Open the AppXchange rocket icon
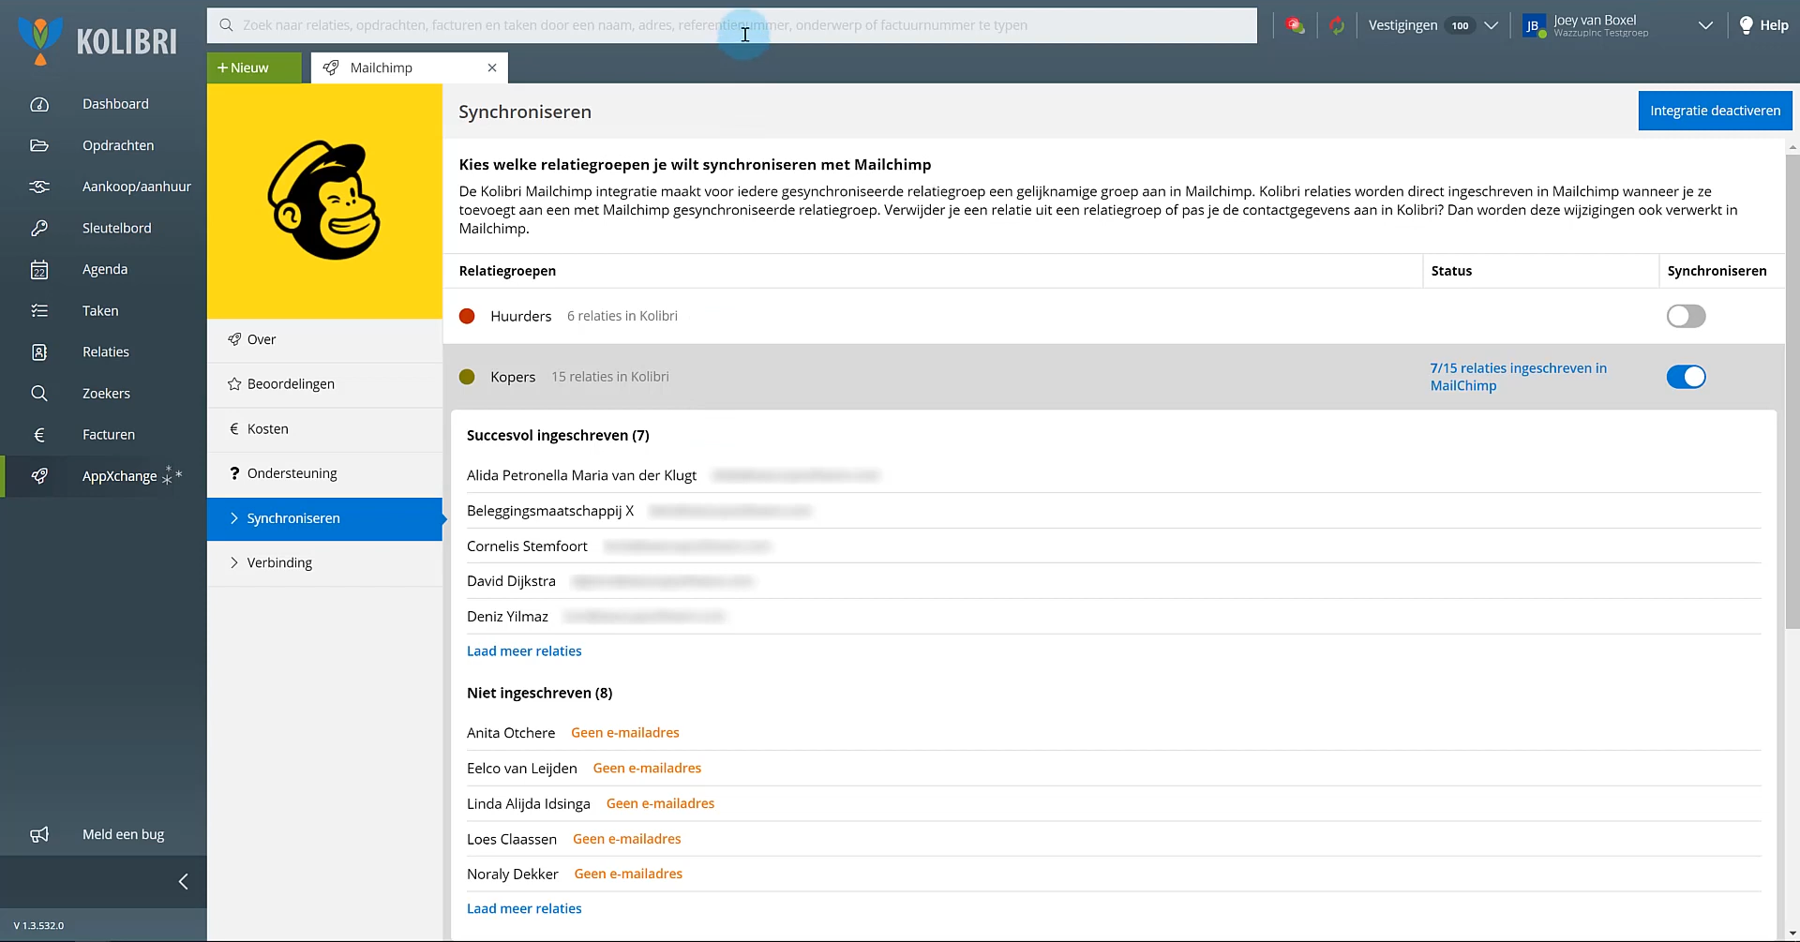This screenshot has height=942, width=1800. point(39,476)
